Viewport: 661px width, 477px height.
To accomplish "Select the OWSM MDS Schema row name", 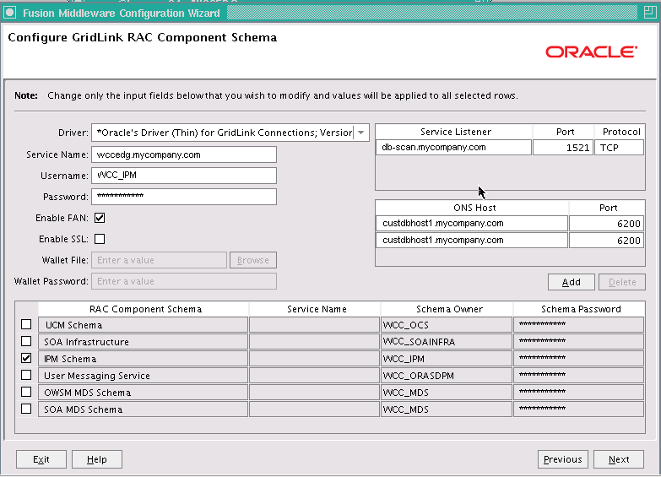I will tap(143, 393).
